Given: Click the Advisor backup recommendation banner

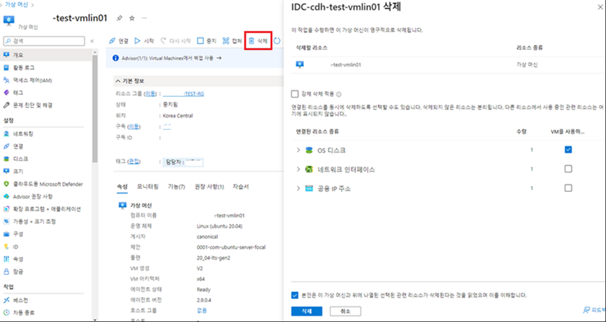Looking at the screenshot, I should 195,58.
